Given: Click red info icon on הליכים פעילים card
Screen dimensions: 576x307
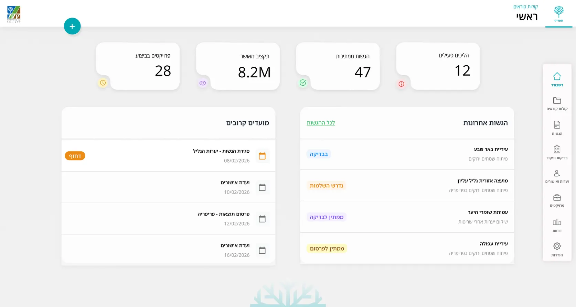Looking at the screenshot, I should click(401, 84).
